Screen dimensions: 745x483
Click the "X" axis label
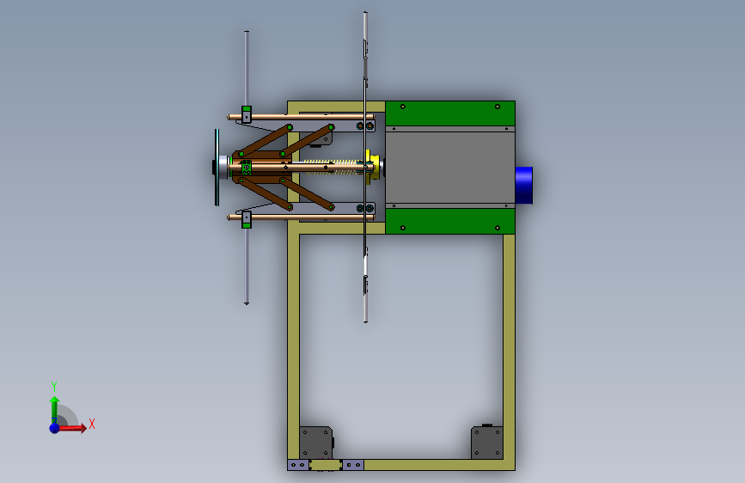point(92,424)
